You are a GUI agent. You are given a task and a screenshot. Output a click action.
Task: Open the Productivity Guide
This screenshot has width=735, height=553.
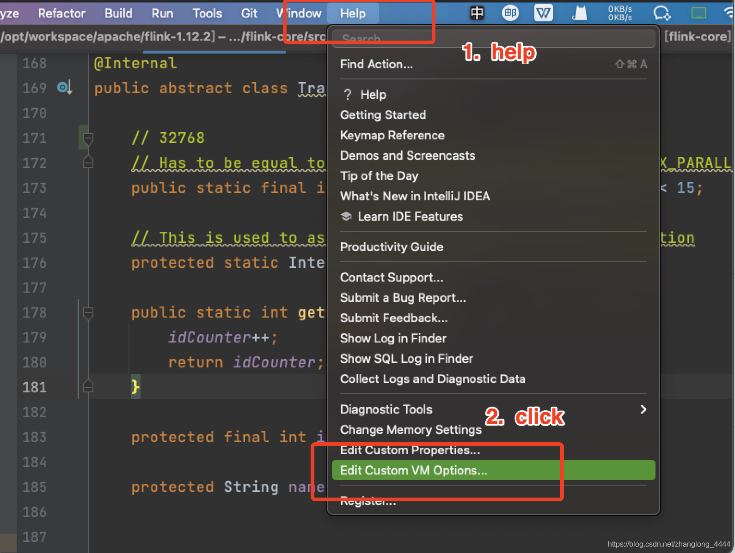[493, 247]
